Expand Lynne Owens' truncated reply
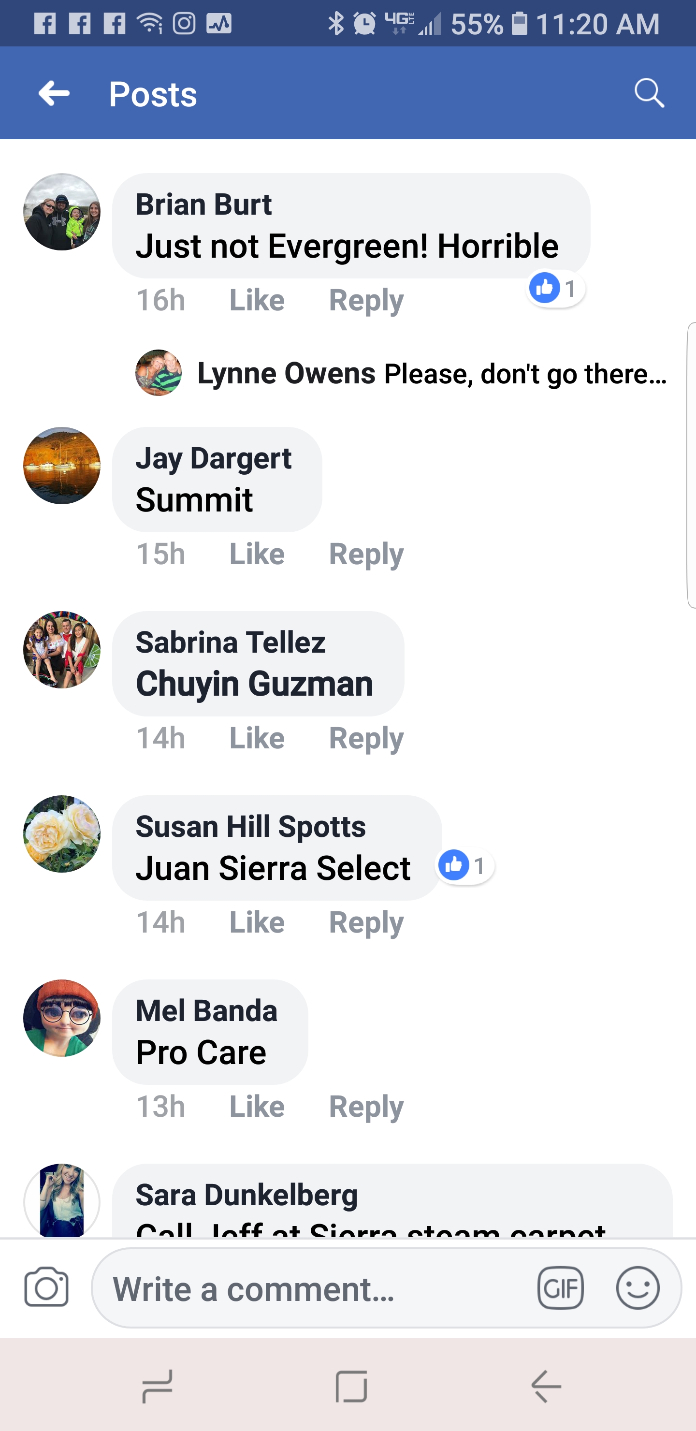The height and width of the screenshot is (1431, 696). (431, 373)
